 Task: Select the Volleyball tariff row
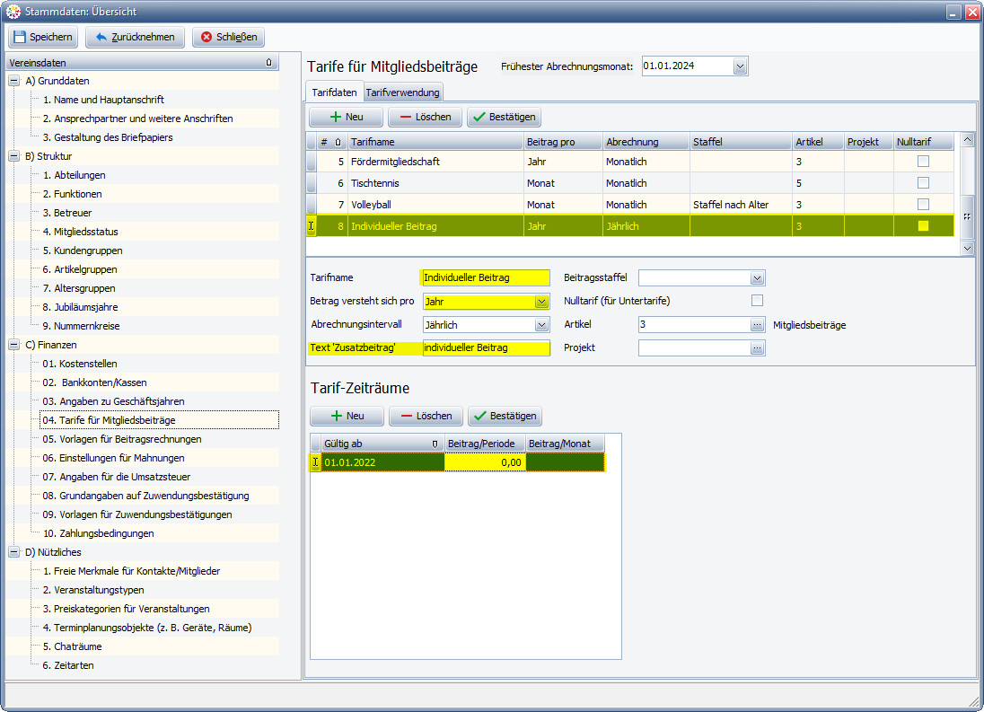[630, 204]
